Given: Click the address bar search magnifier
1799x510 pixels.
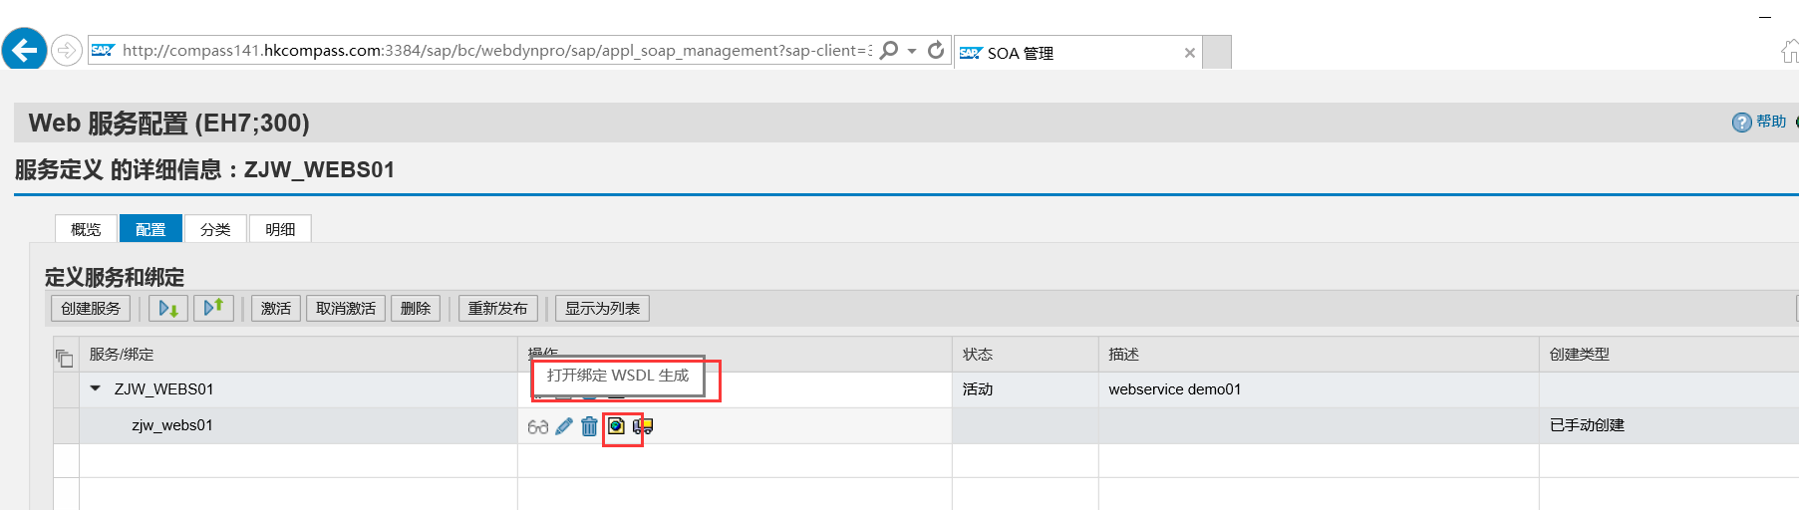Looking at the screenshot, I should tap(889, 50).
